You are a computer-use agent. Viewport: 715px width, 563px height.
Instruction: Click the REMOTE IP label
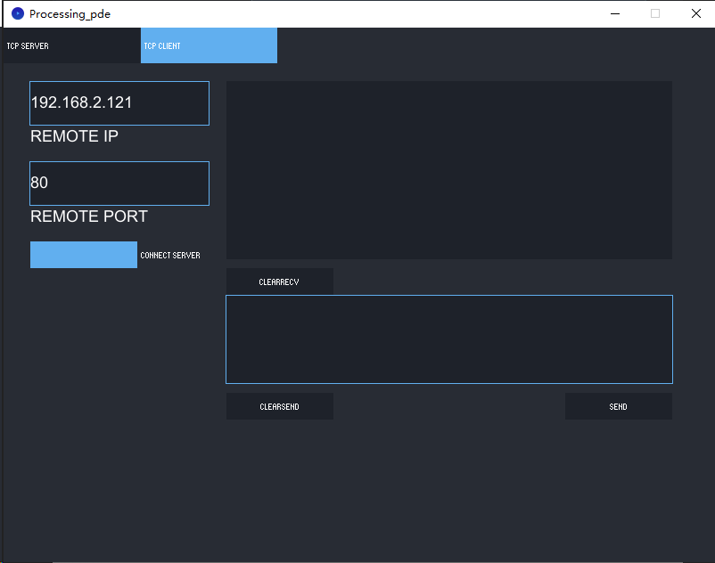(x=74, y=136)
